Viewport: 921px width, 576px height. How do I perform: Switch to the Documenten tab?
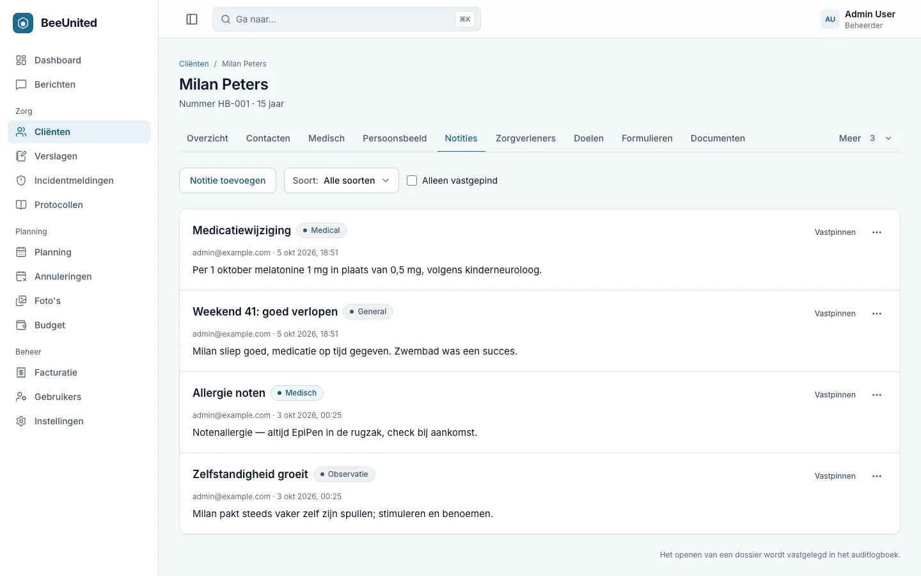tap(718, 138)
